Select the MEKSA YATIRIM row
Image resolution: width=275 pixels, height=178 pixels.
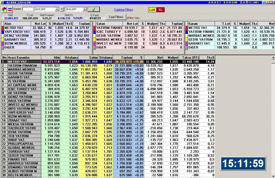click(108, 124)
